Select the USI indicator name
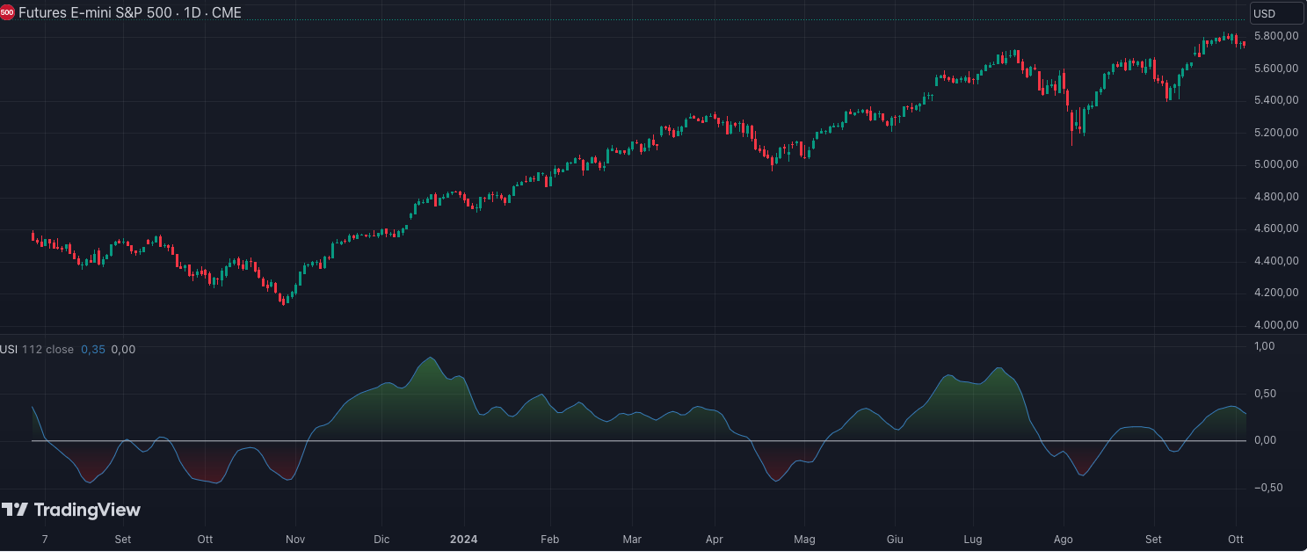The image size is (1307, 558). 9,350
